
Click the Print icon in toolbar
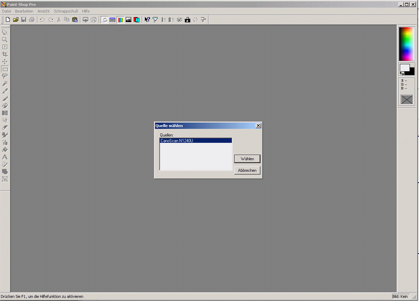[x=32, y=20]
